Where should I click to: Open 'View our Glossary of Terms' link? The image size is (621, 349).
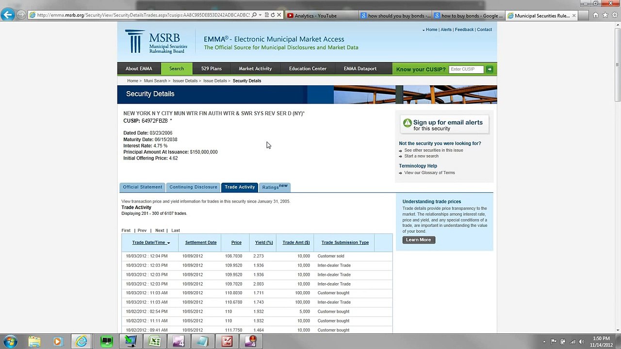(x=429, y=173)
